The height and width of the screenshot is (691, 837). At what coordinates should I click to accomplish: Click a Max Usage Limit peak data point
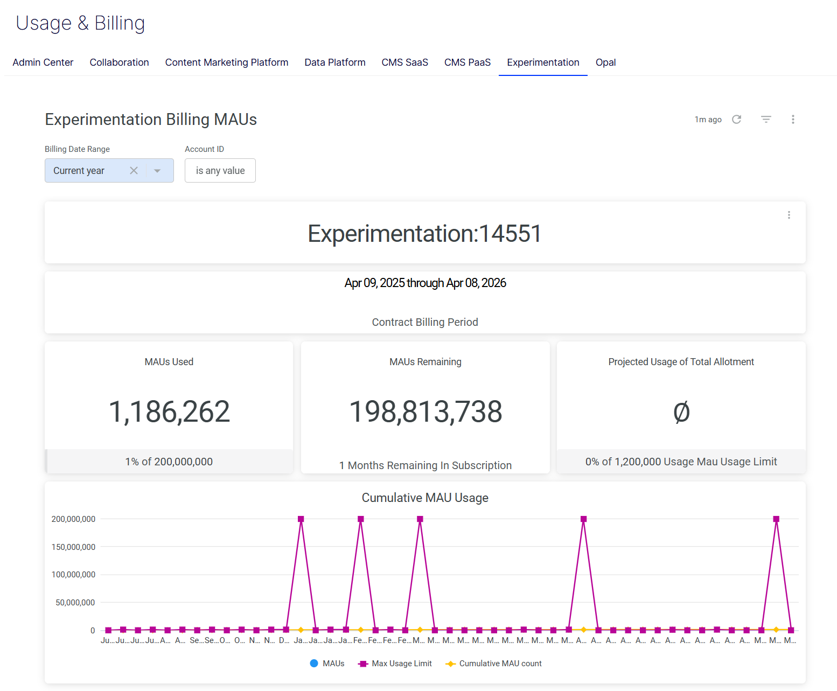(301, 518)
